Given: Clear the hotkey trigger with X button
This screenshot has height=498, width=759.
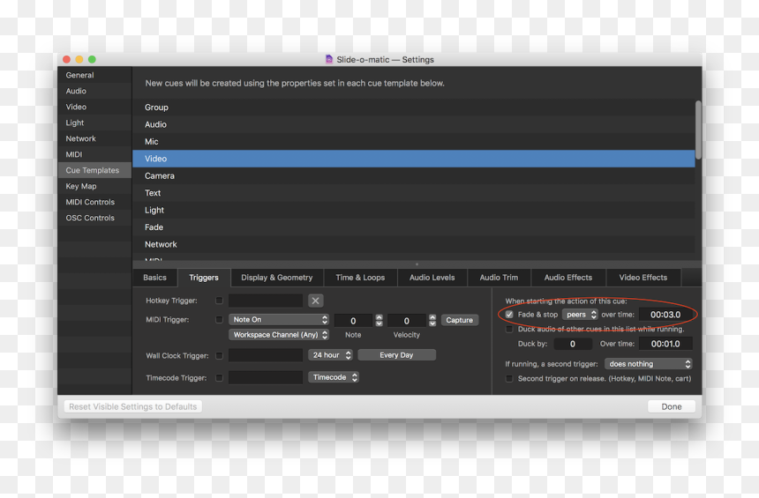Looking at the screenshot, I should pyautogui.click(x=315, y=301).
